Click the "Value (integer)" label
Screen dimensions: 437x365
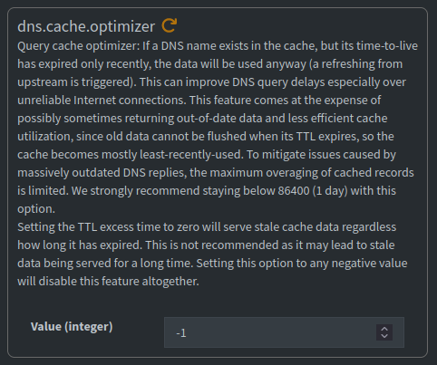click(72, 326)
